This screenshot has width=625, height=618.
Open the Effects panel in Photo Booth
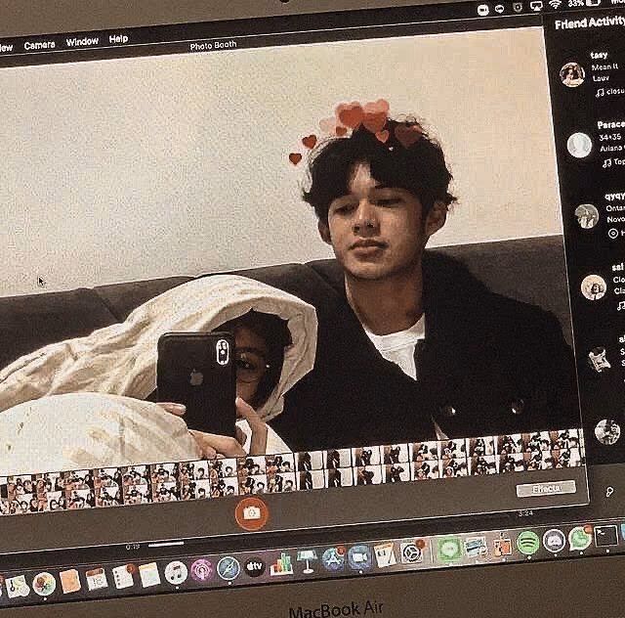[546, 489]
